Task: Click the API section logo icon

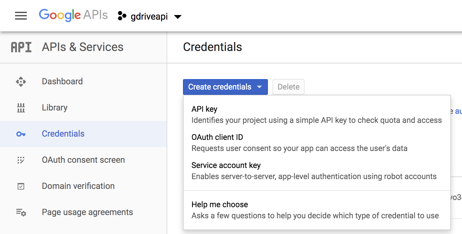Action: point(21,47)
